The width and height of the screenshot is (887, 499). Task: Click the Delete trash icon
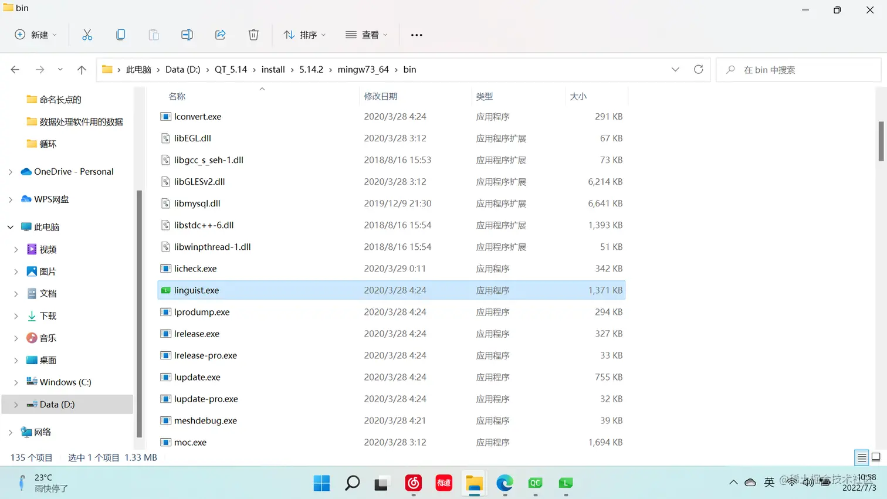point(253,35)
